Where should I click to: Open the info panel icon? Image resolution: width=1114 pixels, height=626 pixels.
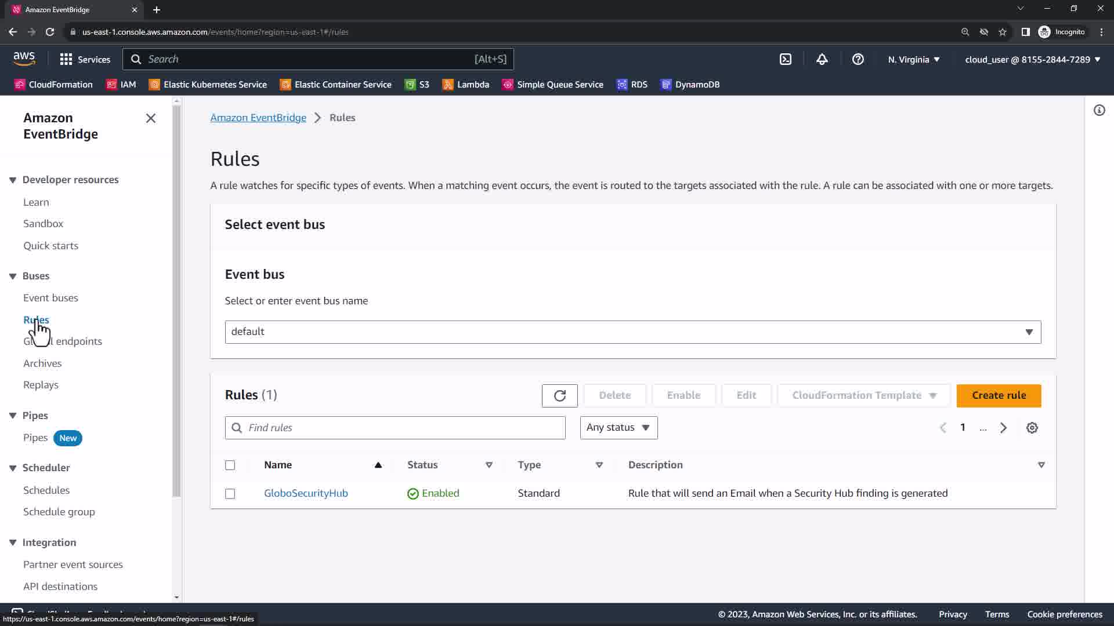pyautogui.click(x=1099, y=110)
